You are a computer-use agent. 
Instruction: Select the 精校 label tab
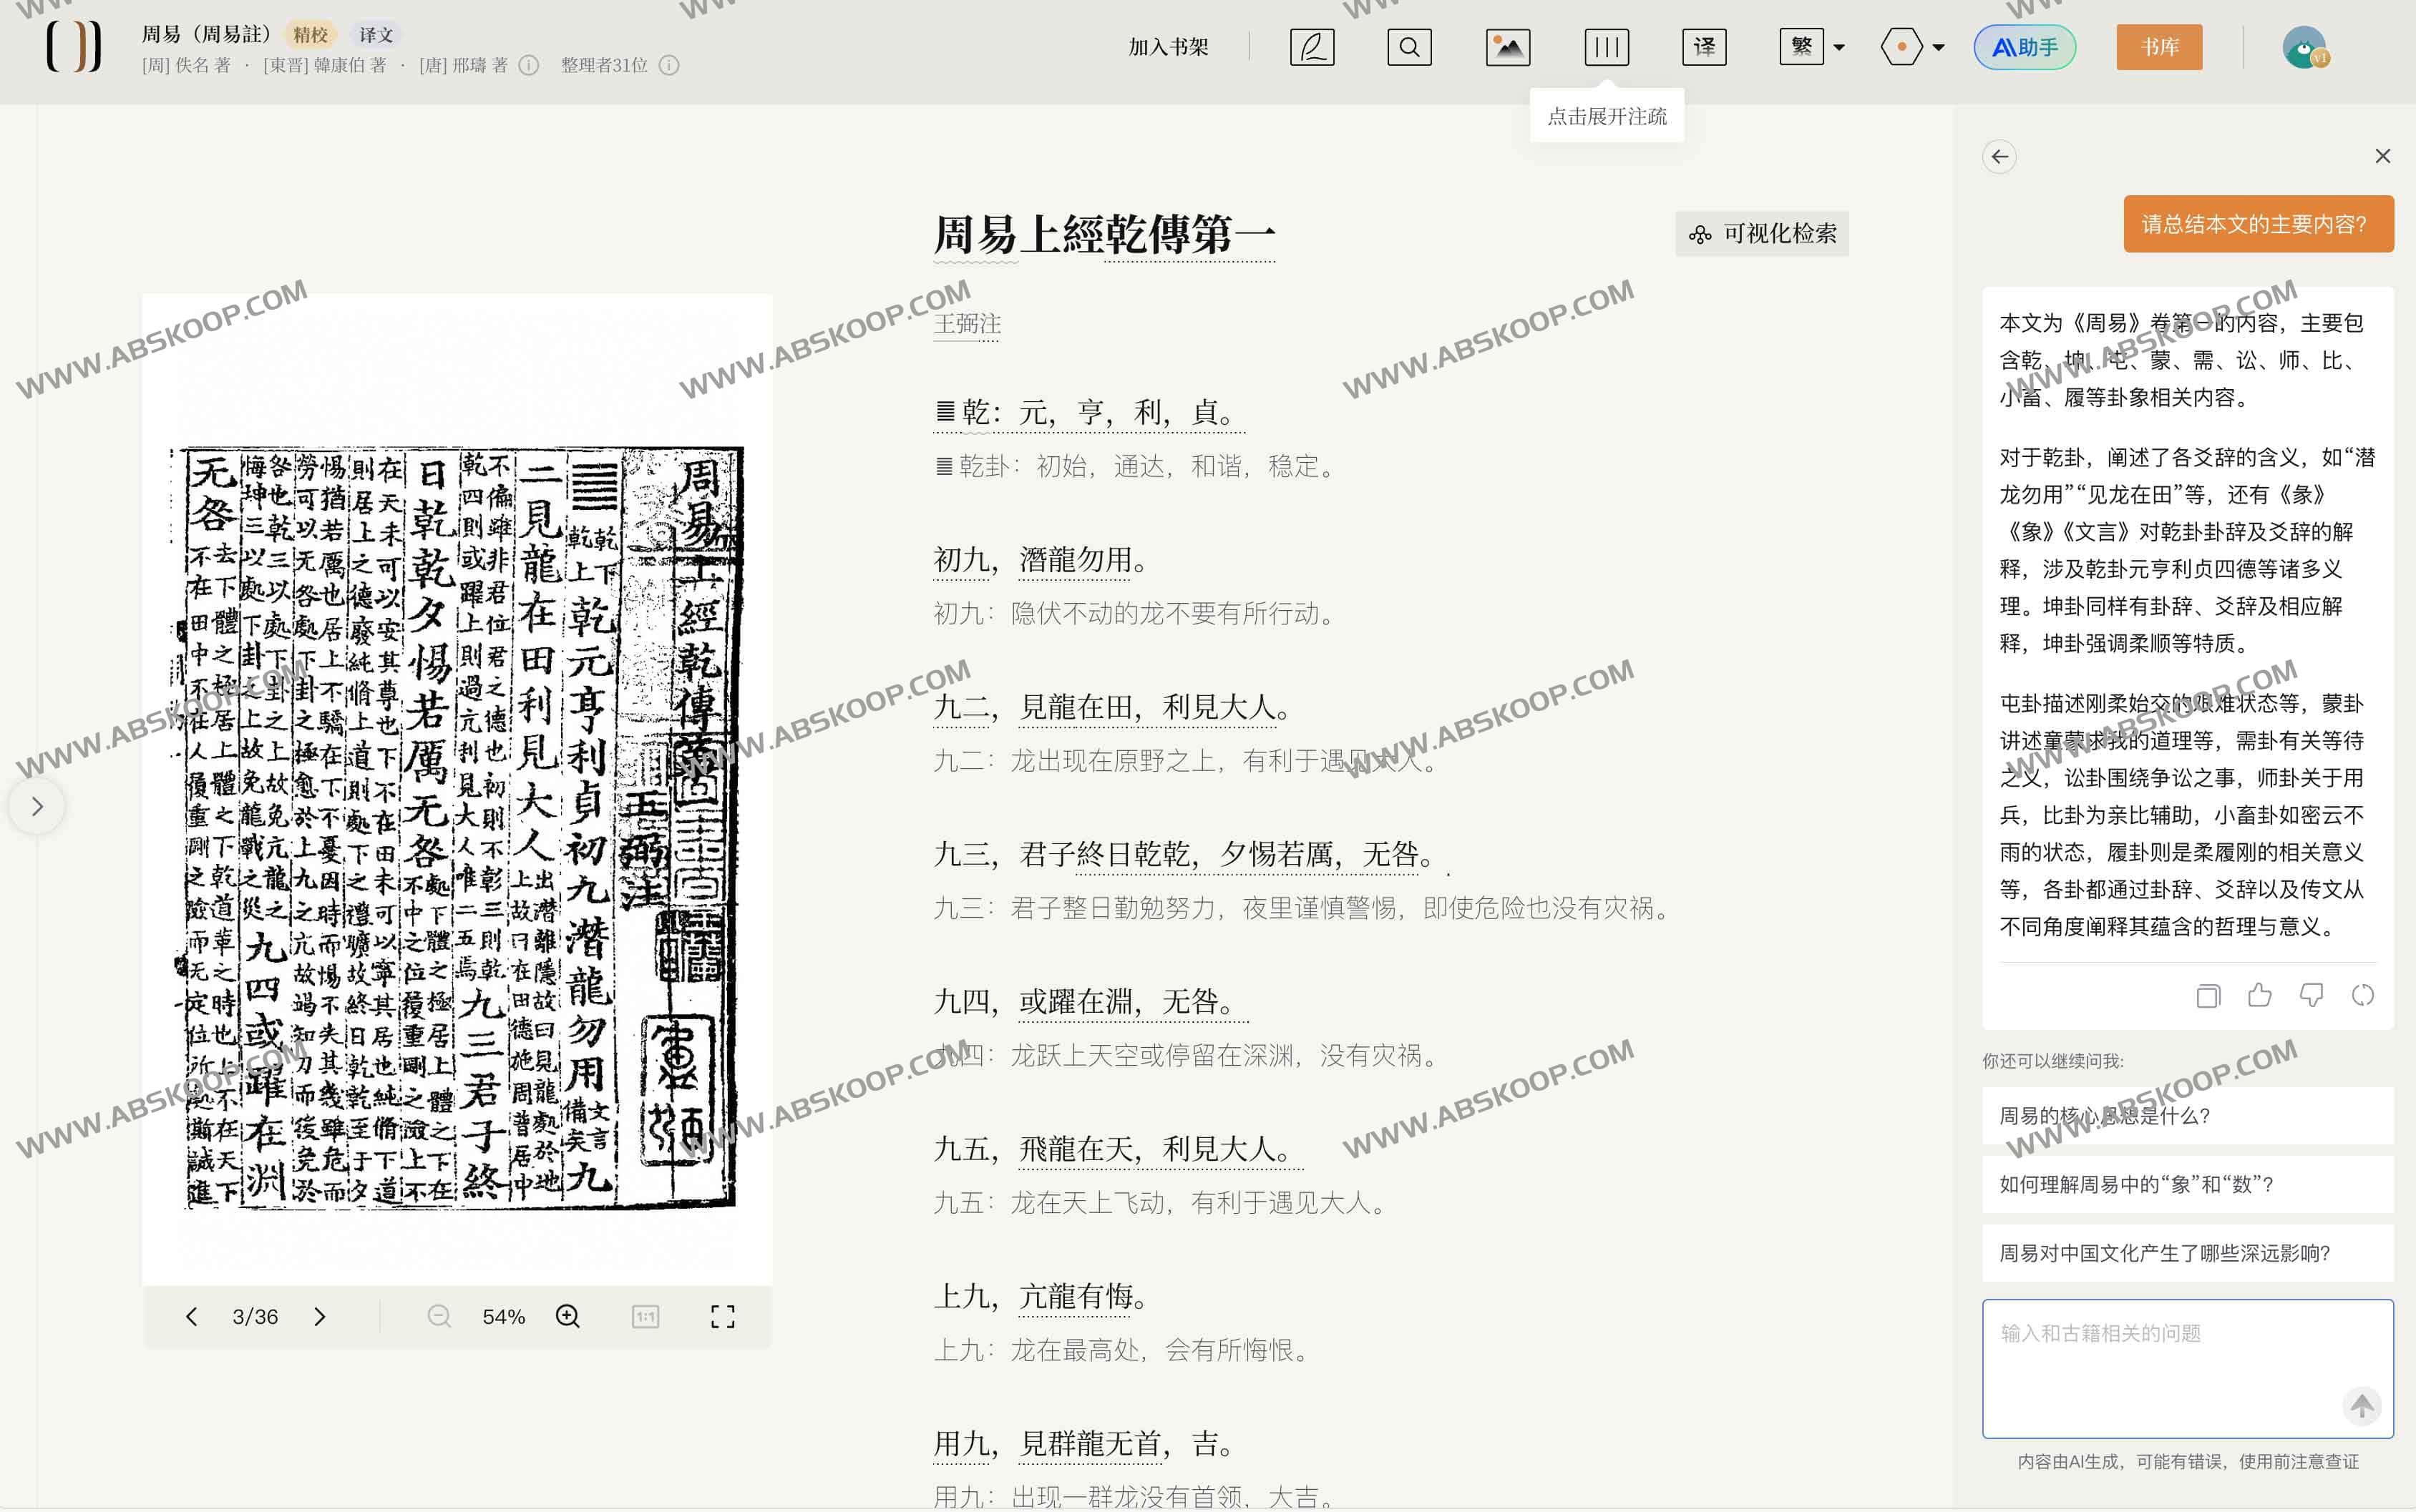tap(312, 33)
